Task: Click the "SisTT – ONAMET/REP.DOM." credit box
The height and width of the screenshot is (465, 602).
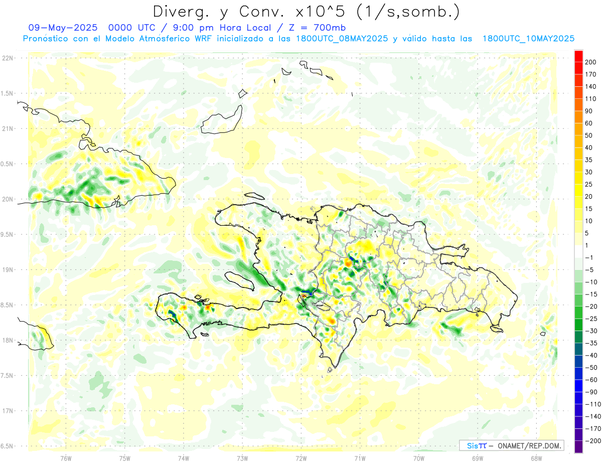Action: coord(511,445)
